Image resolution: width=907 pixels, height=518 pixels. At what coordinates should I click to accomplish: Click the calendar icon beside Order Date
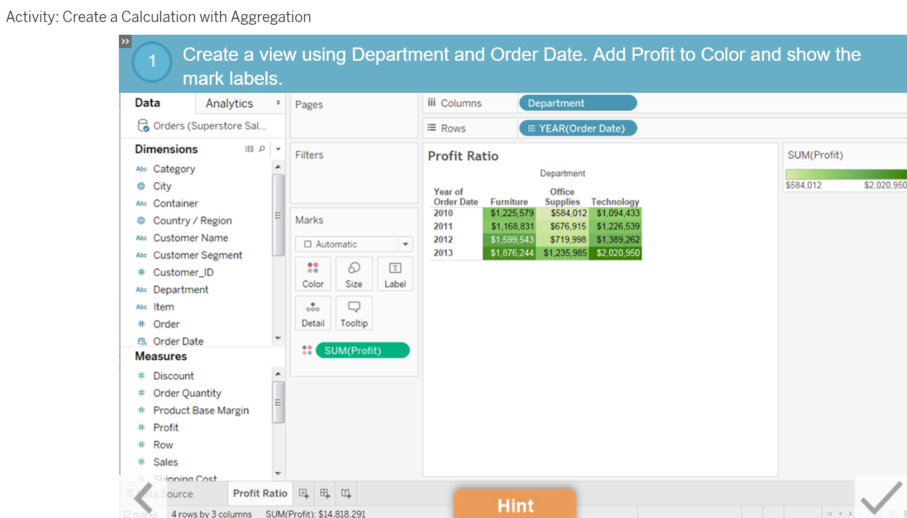coord(141,341)
